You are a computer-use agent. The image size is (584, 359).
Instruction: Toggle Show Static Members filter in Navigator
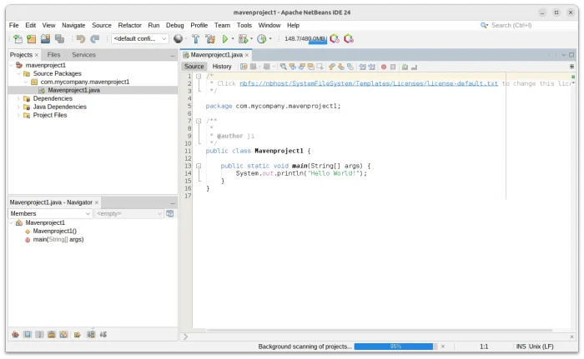click(39, 335)
